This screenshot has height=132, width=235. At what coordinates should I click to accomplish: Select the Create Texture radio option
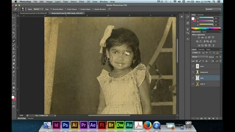pos(65,9)
